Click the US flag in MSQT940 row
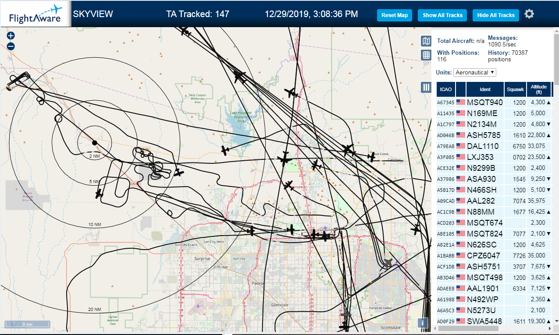 pyautogui.click(x=461, y=102)
